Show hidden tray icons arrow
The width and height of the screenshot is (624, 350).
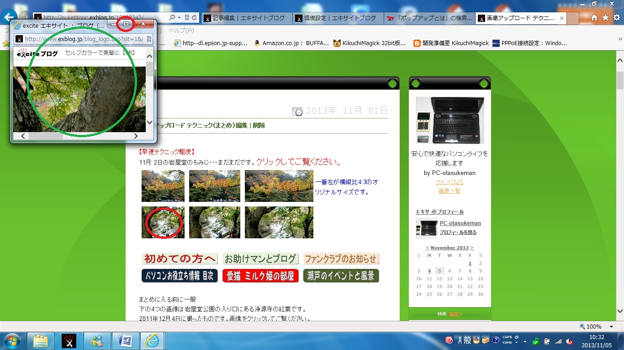click(x=525, y=341)
